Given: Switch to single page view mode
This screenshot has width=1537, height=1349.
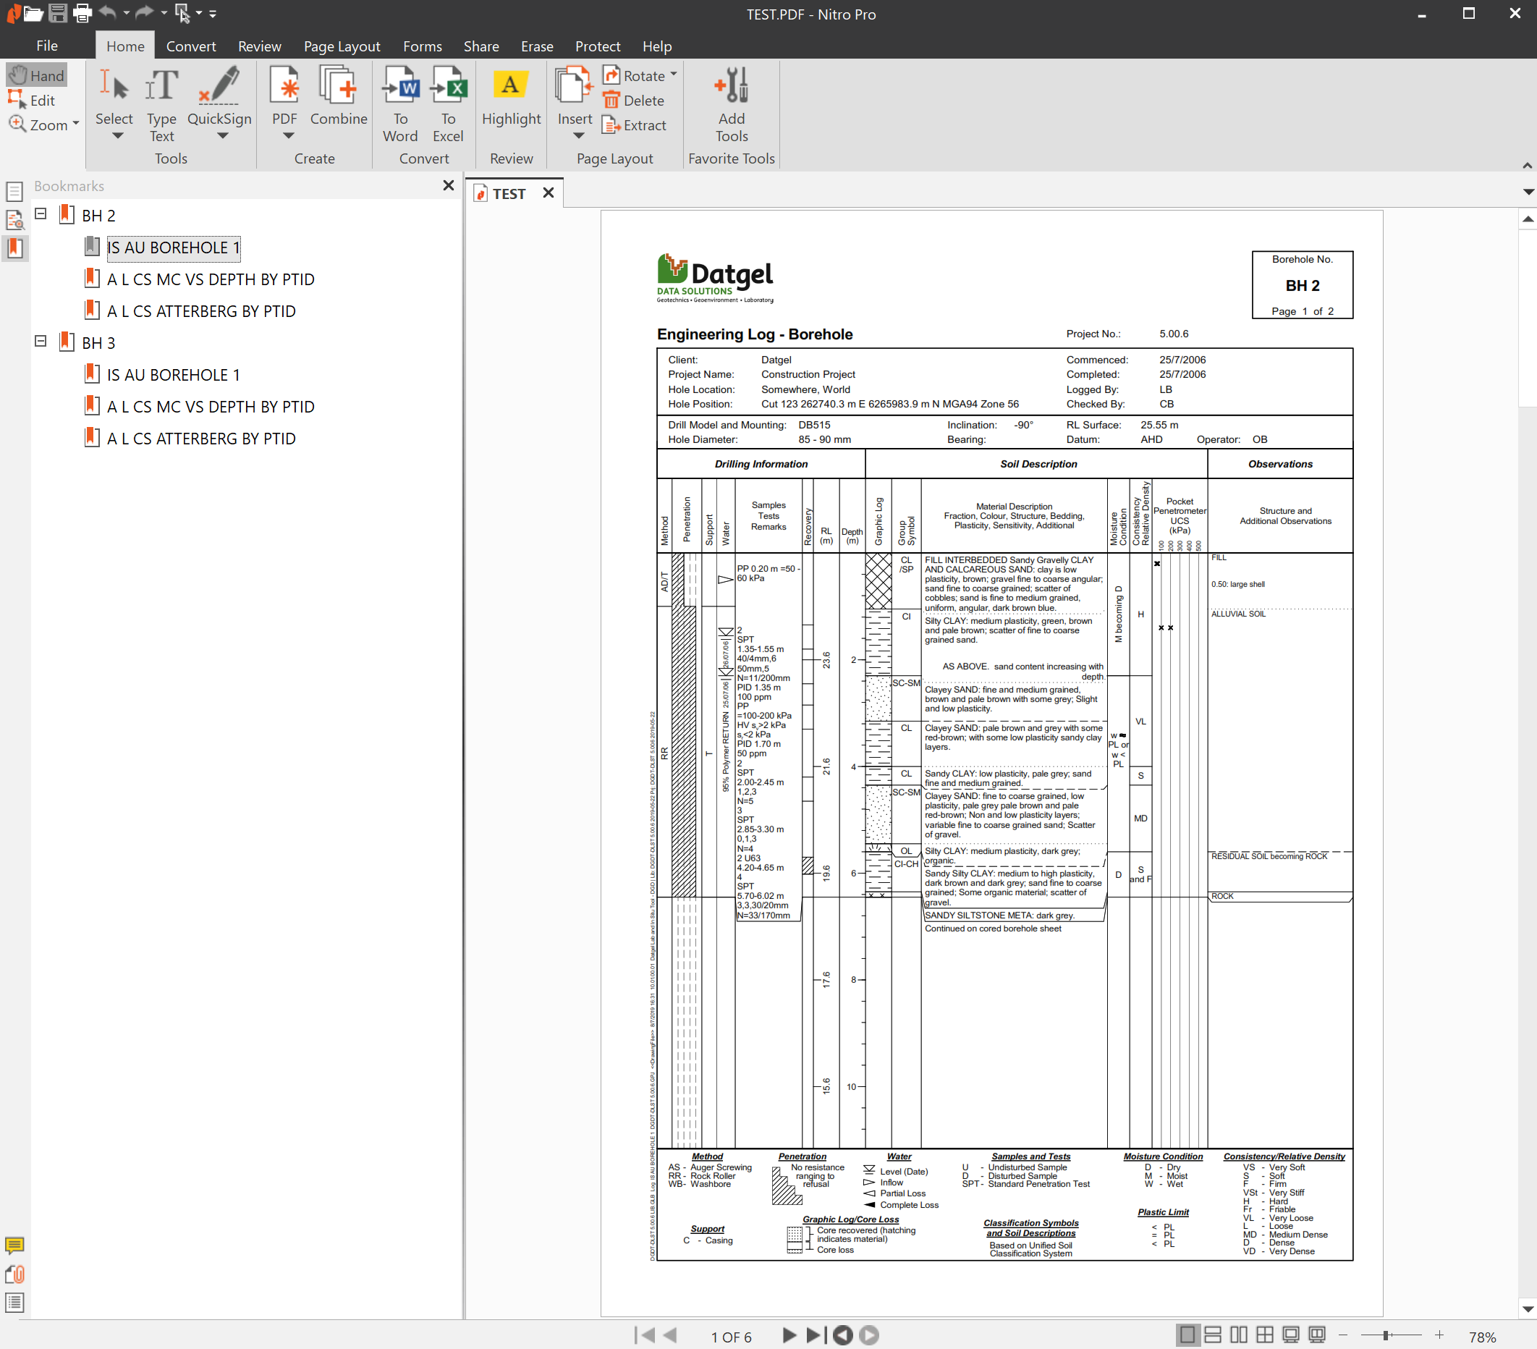Looking at the screenshot, I should coord(1187,1335).
